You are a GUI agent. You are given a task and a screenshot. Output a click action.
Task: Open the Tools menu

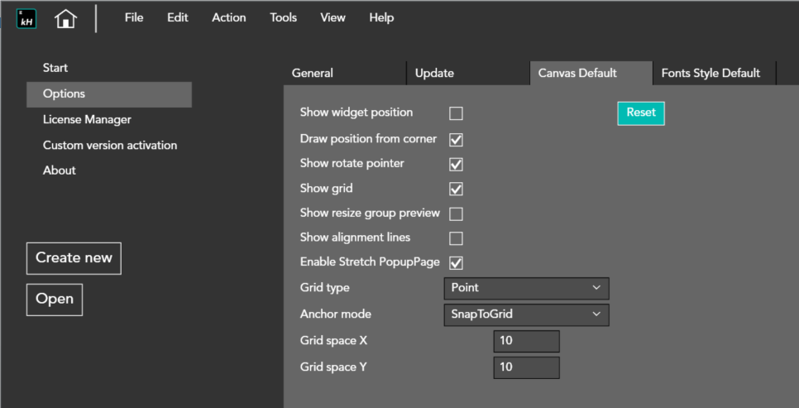tap(283, 17)
